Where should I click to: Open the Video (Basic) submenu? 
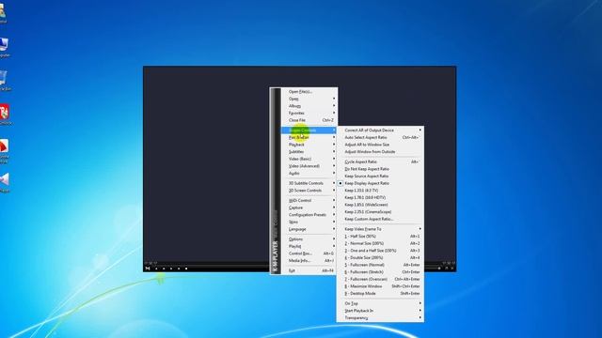(309, 159)
